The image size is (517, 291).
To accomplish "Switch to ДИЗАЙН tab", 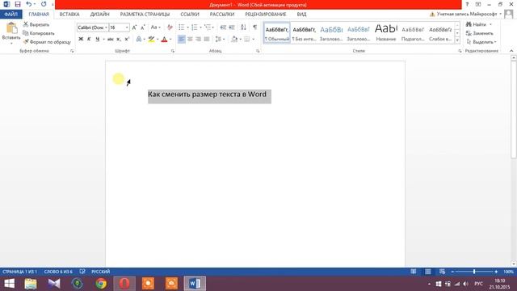I will point(99,15).
